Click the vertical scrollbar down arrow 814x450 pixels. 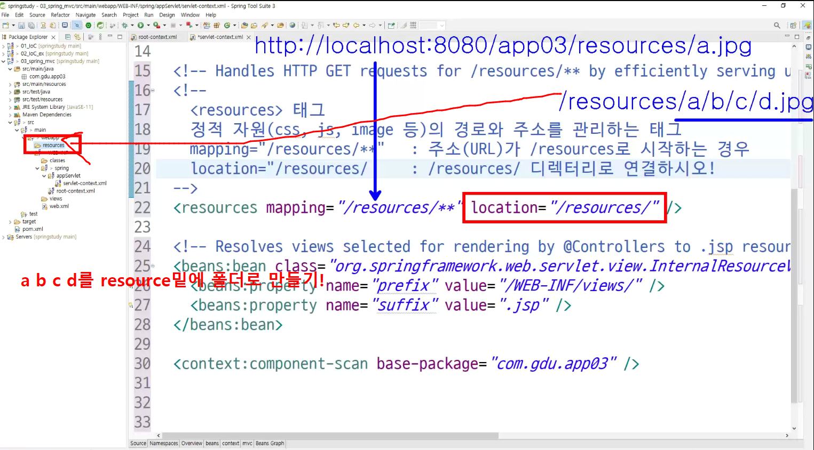[x=794, y=428]
